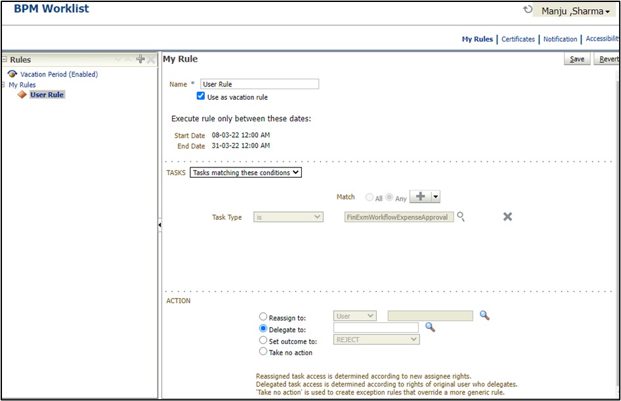
Task: Choose Reassign to radio option
Action: (x=263, y=317)
